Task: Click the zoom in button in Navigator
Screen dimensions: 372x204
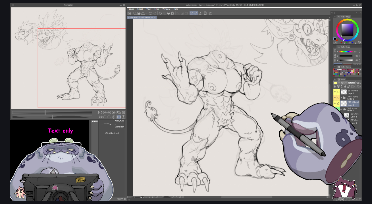Action: 109,113
